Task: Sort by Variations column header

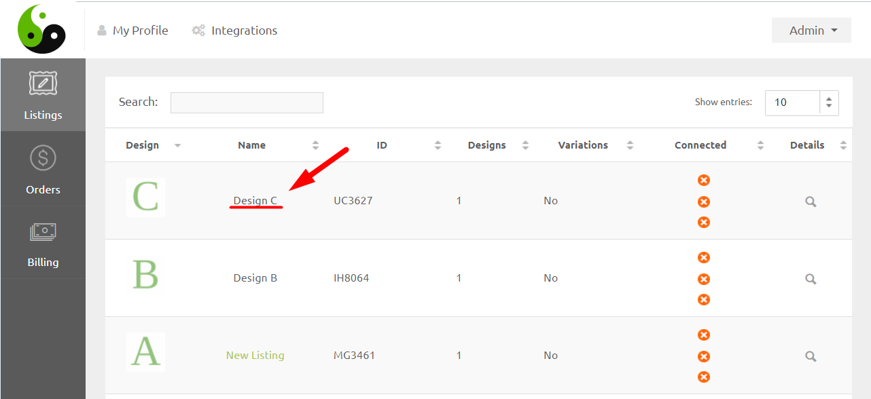Action: [x=583, y=145]
